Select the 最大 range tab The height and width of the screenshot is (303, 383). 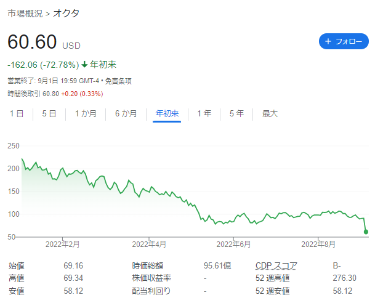[270, 113]
